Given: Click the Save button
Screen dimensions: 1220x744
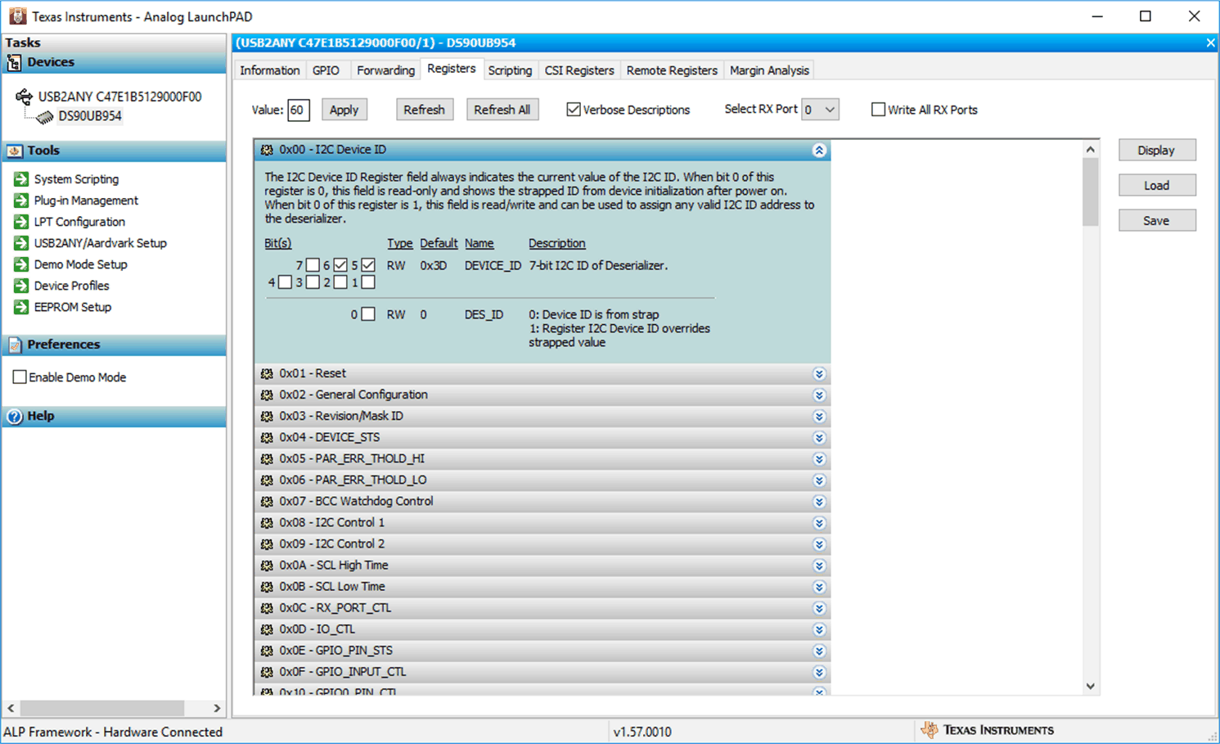Looking at the screenshot, I should tap(1157, 220).
